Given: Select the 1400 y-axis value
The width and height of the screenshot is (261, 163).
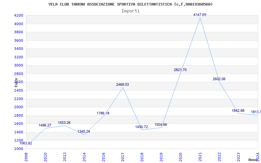Looking at the screenshot, I should coord(19,132).
